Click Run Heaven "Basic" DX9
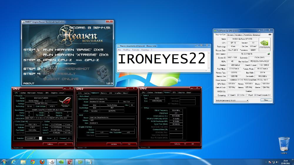The width and height of the screenshot is (294, 165). point(73,50)
